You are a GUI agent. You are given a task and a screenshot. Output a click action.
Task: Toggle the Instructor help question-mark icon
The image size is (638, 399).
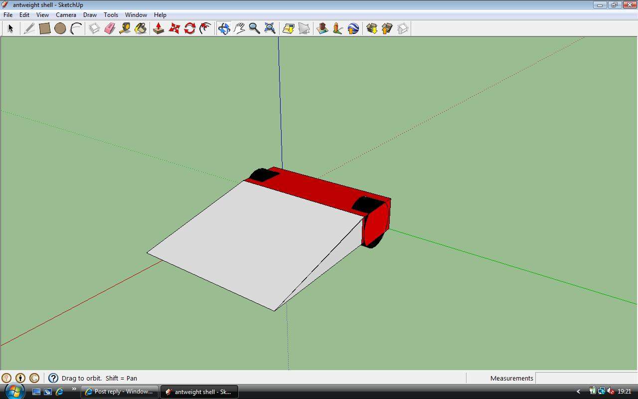pos(53,378)
